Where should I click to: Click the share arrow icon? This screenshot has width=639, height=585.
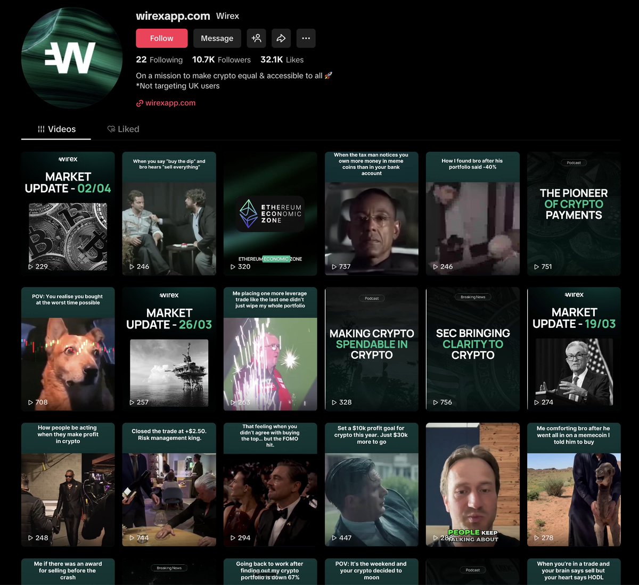(281, 38)
